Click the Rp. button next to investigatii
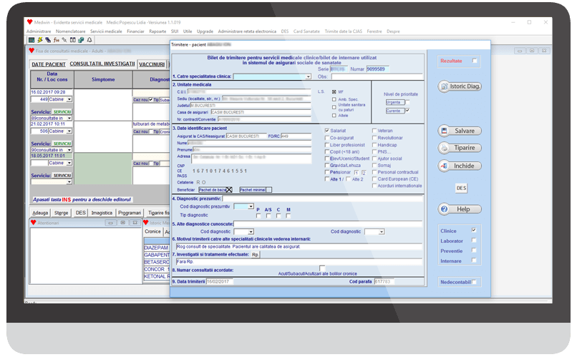Viewport: 577px width, 357px height. coord(256,254)
